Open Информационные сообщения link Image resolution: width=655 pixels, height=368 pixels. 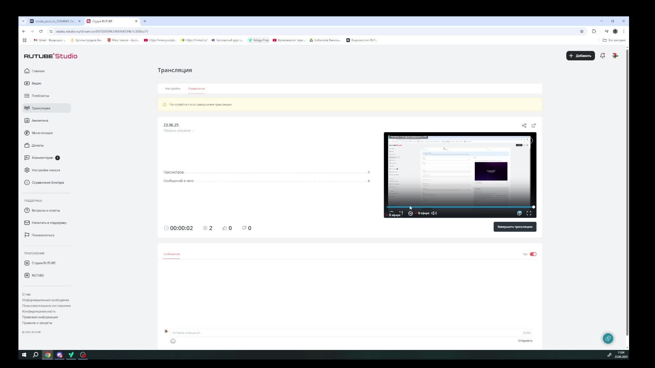[x=45, y=300]
